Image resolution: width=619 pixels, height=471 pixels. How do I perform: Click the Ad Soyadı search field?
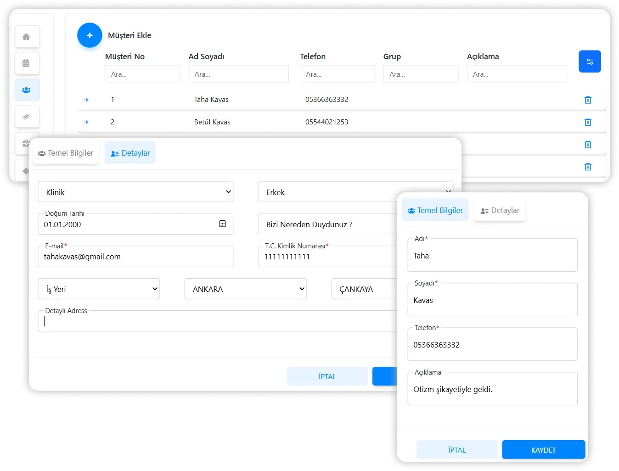[x=238, y=74]
